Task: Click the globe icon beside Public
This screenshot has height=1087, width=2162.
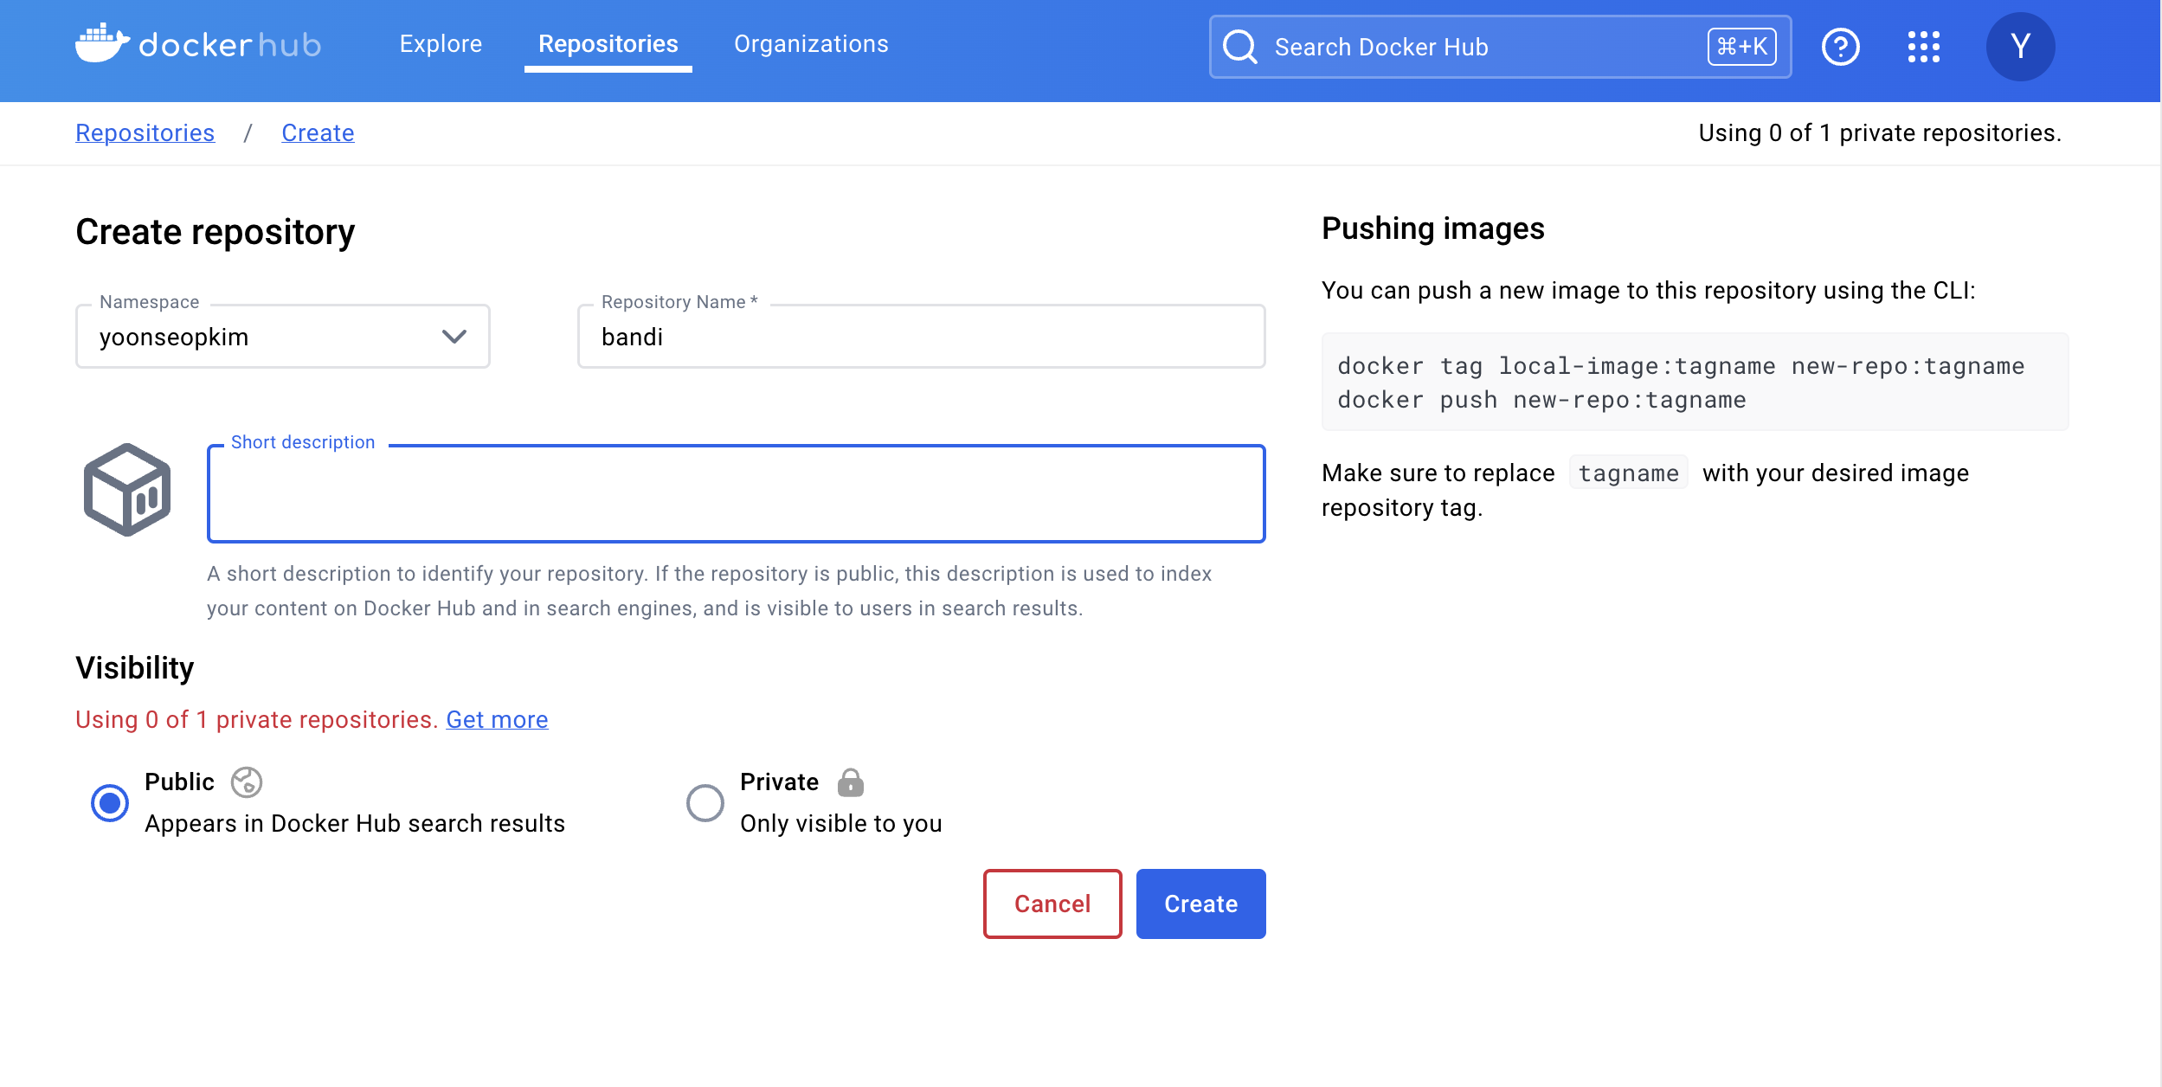Action: click(x=247, y=782)
